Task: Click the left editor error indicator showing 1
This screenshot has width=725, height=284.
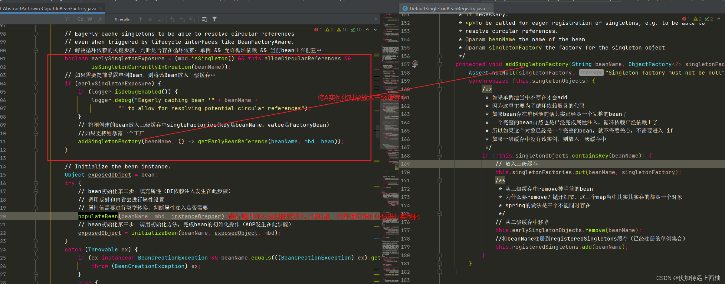Action: (x=318, y=30)
